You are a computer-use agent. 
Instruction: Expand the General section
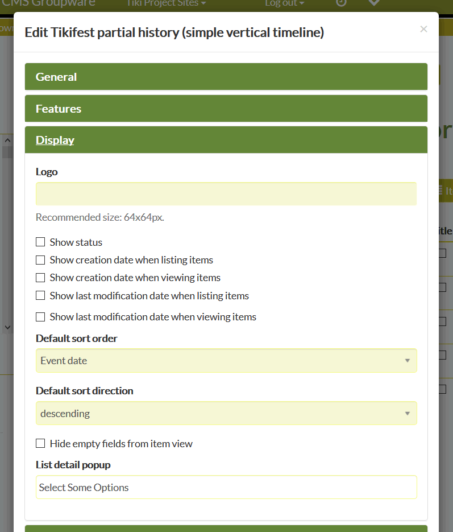226,77
